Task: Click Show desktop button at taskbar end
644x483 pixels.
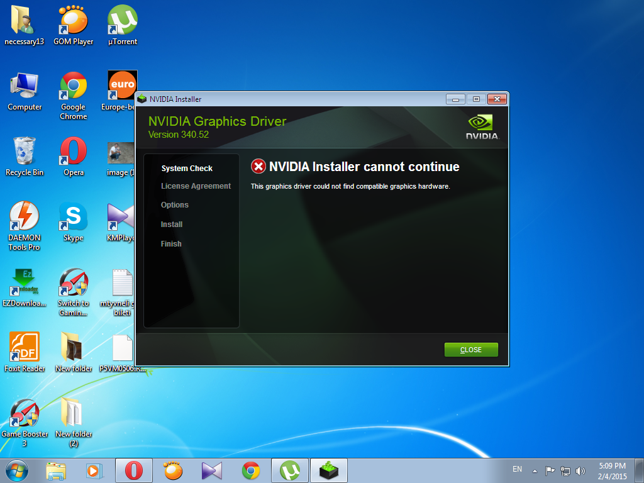Action: [x=640, y=470]
